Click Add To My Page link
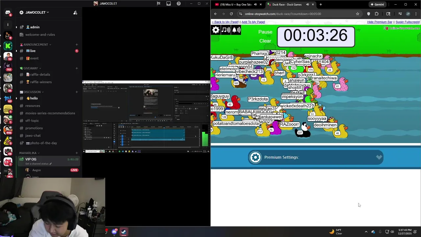421x237 pixels. coord(253,22)
